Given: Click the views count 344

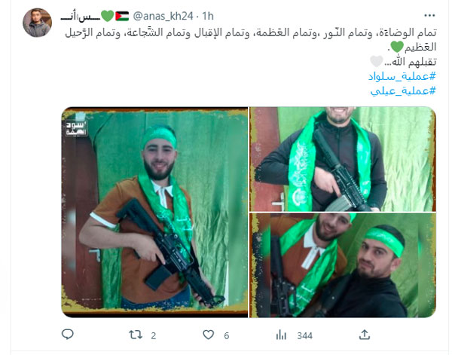Looking at the screenshot, I should (304, 335).
